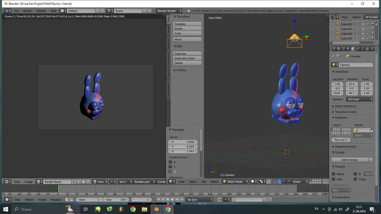Screen dimensions: 381x214
Task: Enable the X constraint axis checkbox
Action: point(170,162)
